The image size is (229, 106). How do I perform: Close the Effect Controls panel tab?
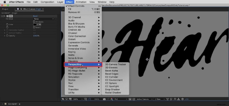tap(15, 9)
